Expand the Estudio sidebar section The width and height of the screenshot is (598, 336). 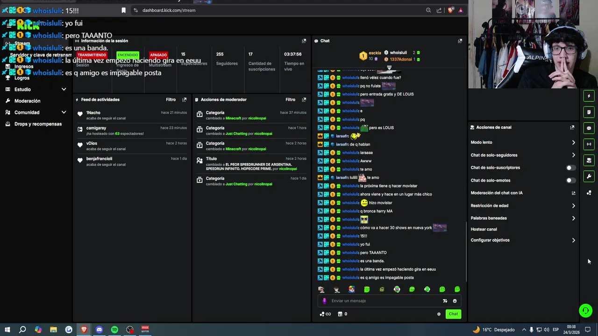pos(64,90)
